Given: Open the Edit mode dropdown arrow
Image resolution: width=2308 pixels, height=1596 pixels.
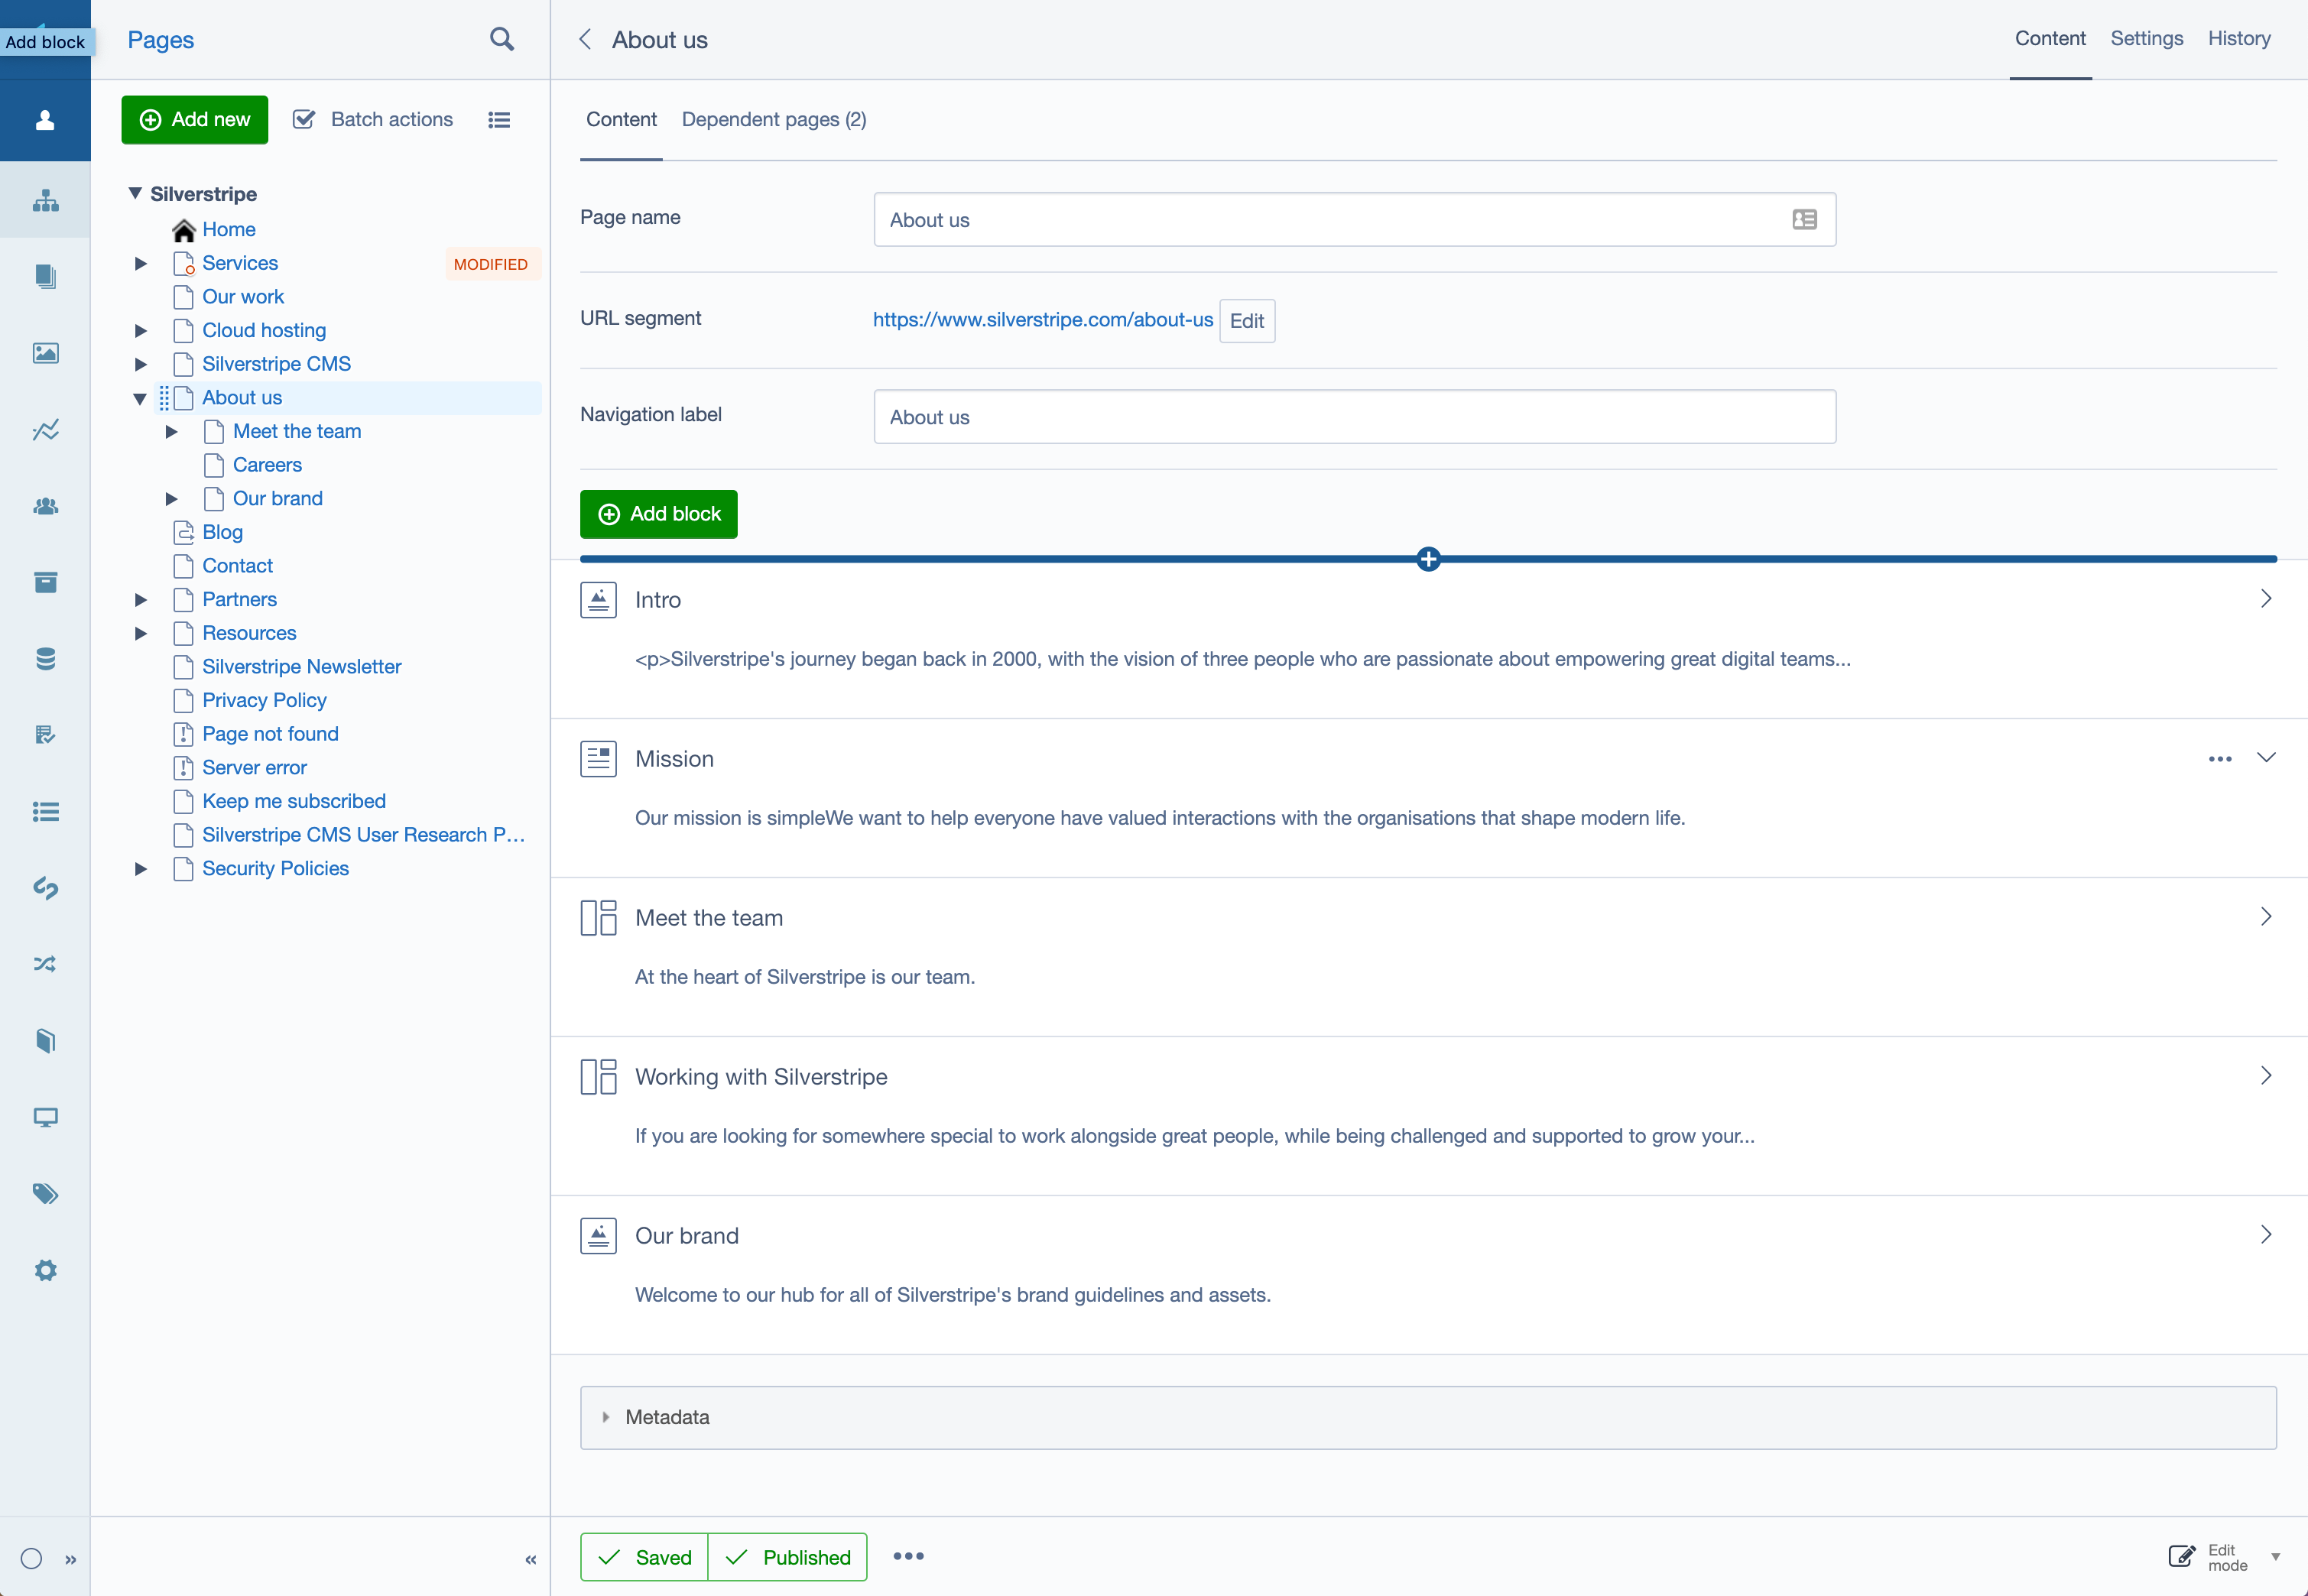Looking at the screenshot, I should coord(2276,1557).
